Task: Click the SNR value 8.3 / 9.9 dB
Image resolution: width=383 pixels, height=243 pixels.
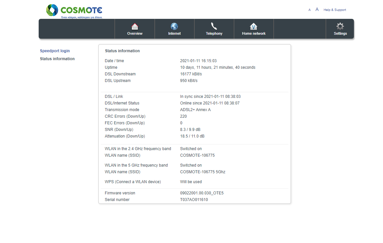Action: click(x=190, y=130)
